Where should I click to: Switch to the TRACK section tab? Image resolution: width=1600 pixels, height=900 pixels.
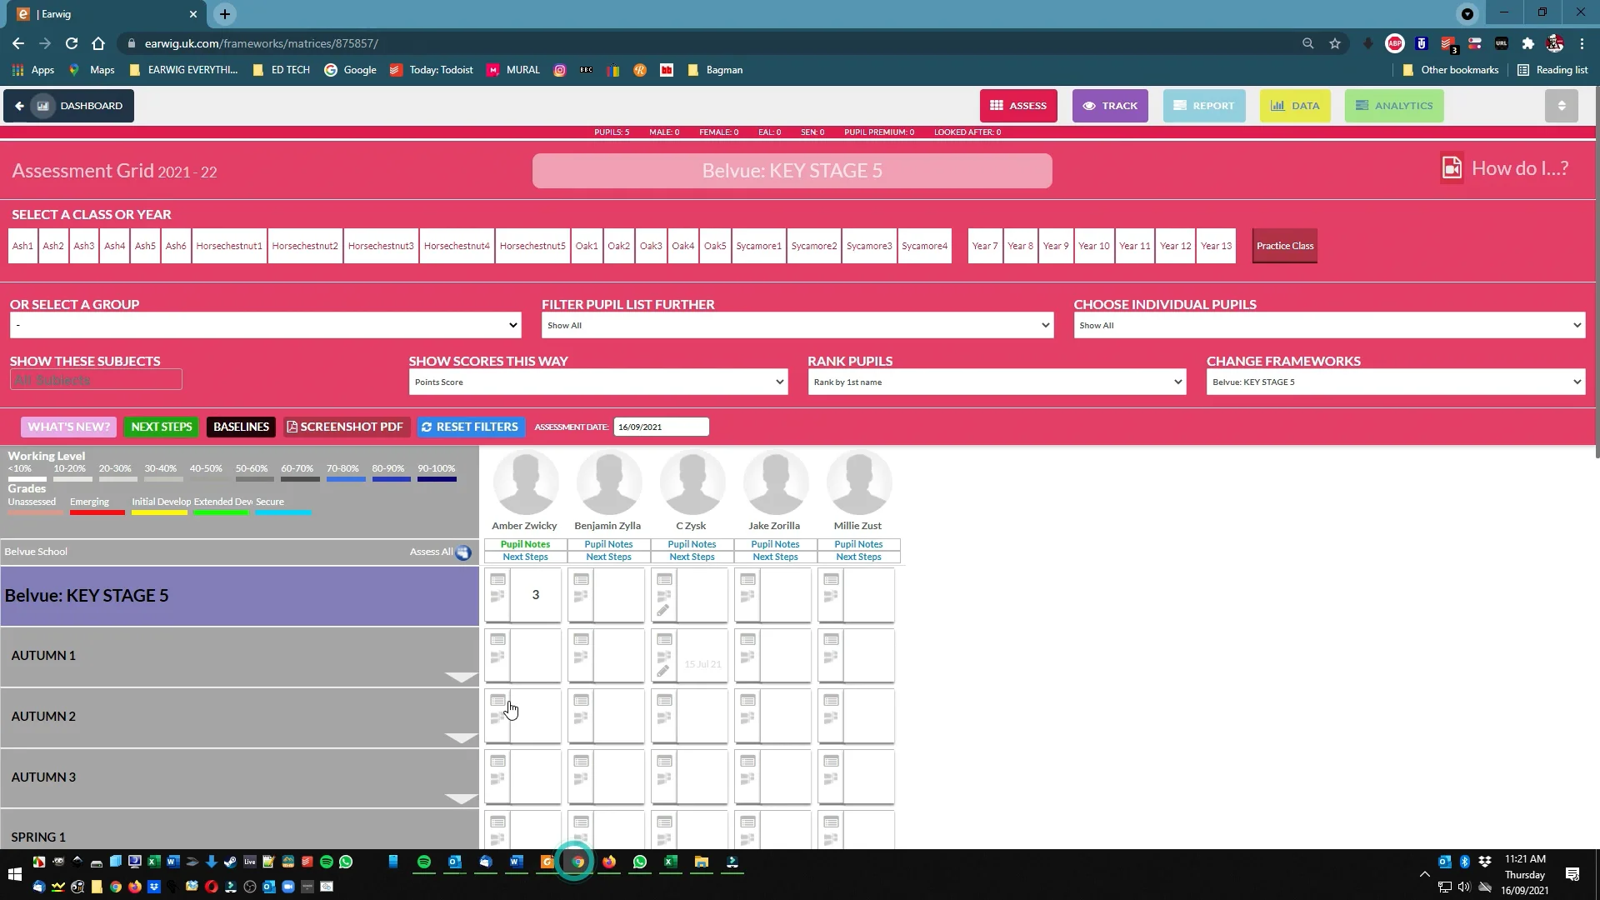1109,106
